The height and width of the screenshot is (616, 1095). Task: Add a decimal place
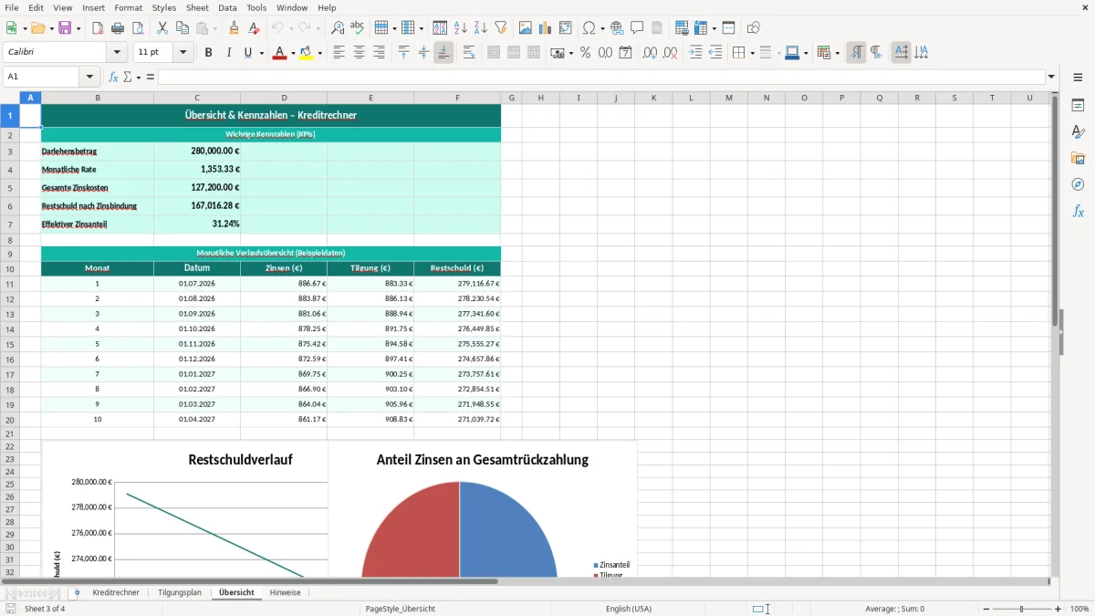point(650,53)
